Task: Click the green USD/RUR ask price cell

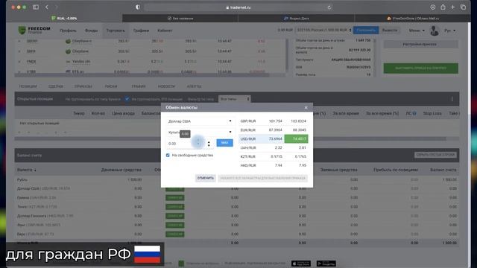Action: [297, 139]
